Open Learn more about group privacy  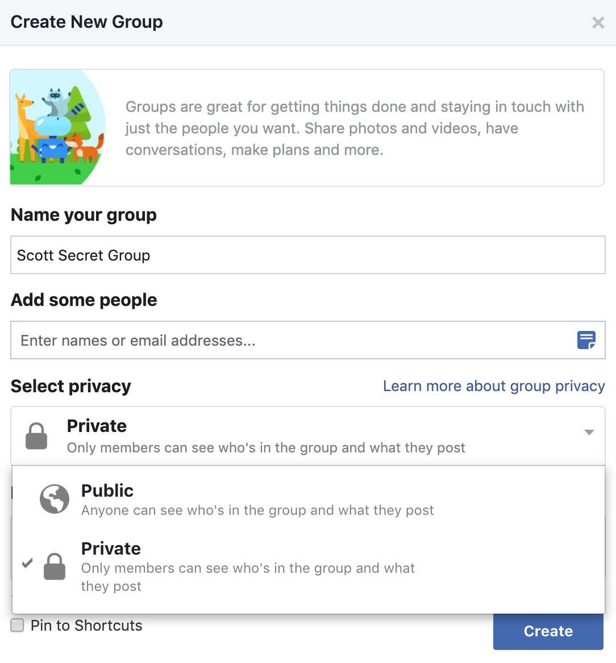(x=493, y=386)
